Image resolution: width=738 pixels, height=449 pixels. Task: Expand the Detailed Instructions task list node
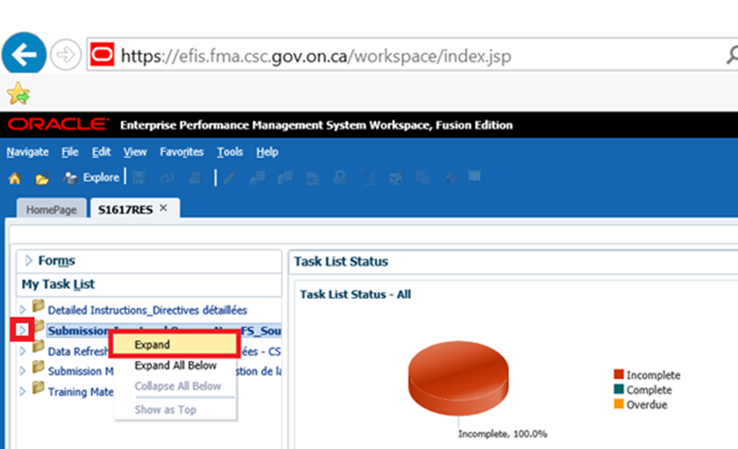pos(23,311)
